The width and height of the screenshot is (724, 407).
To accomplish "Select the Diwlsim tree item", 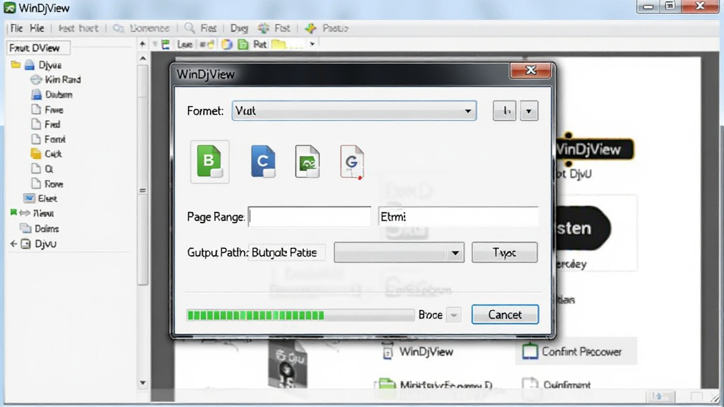I will pos(59,95).
